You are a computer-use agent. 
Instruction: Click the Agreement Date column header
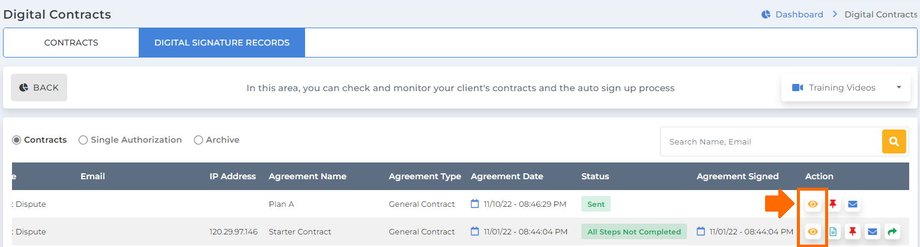[507, 176]
